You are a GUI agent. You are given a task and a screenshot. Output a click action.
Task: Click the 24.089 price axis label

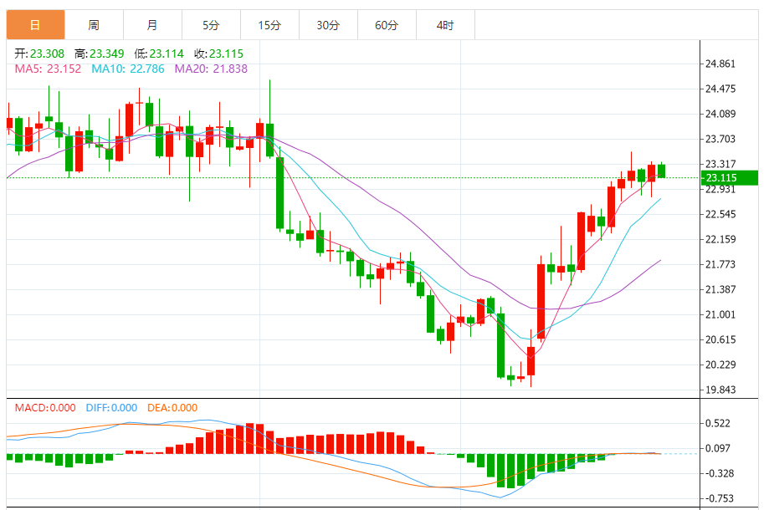click(x=720, y=114)
